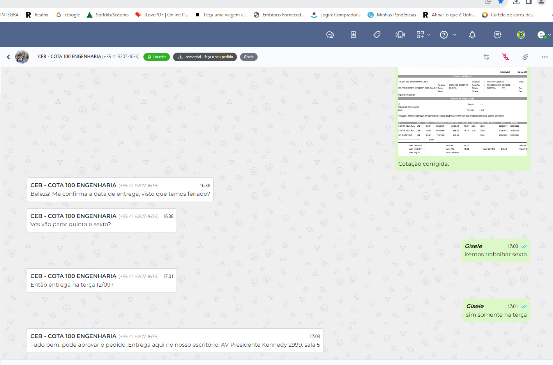This screenshot has height=365, width=553.
Task: Change language via the Brazil flag
Action: point(521,35)
